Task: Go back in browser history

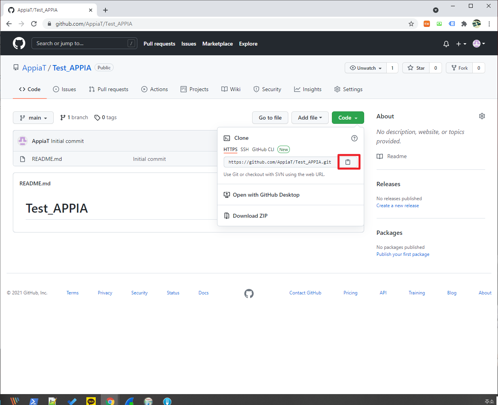Action: (x=9, y=24)
